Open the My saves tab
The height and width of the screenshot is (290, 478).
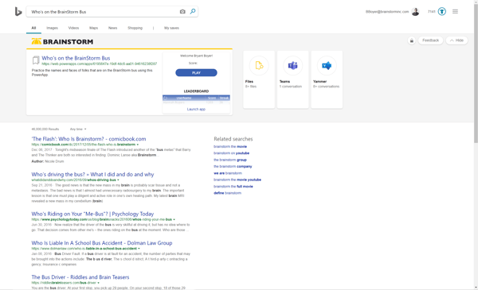coord(171,28)
